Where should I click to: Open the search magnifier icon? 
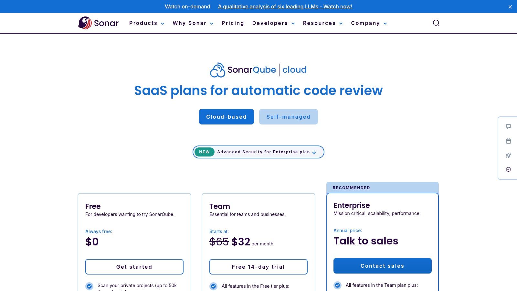(436, 23)
